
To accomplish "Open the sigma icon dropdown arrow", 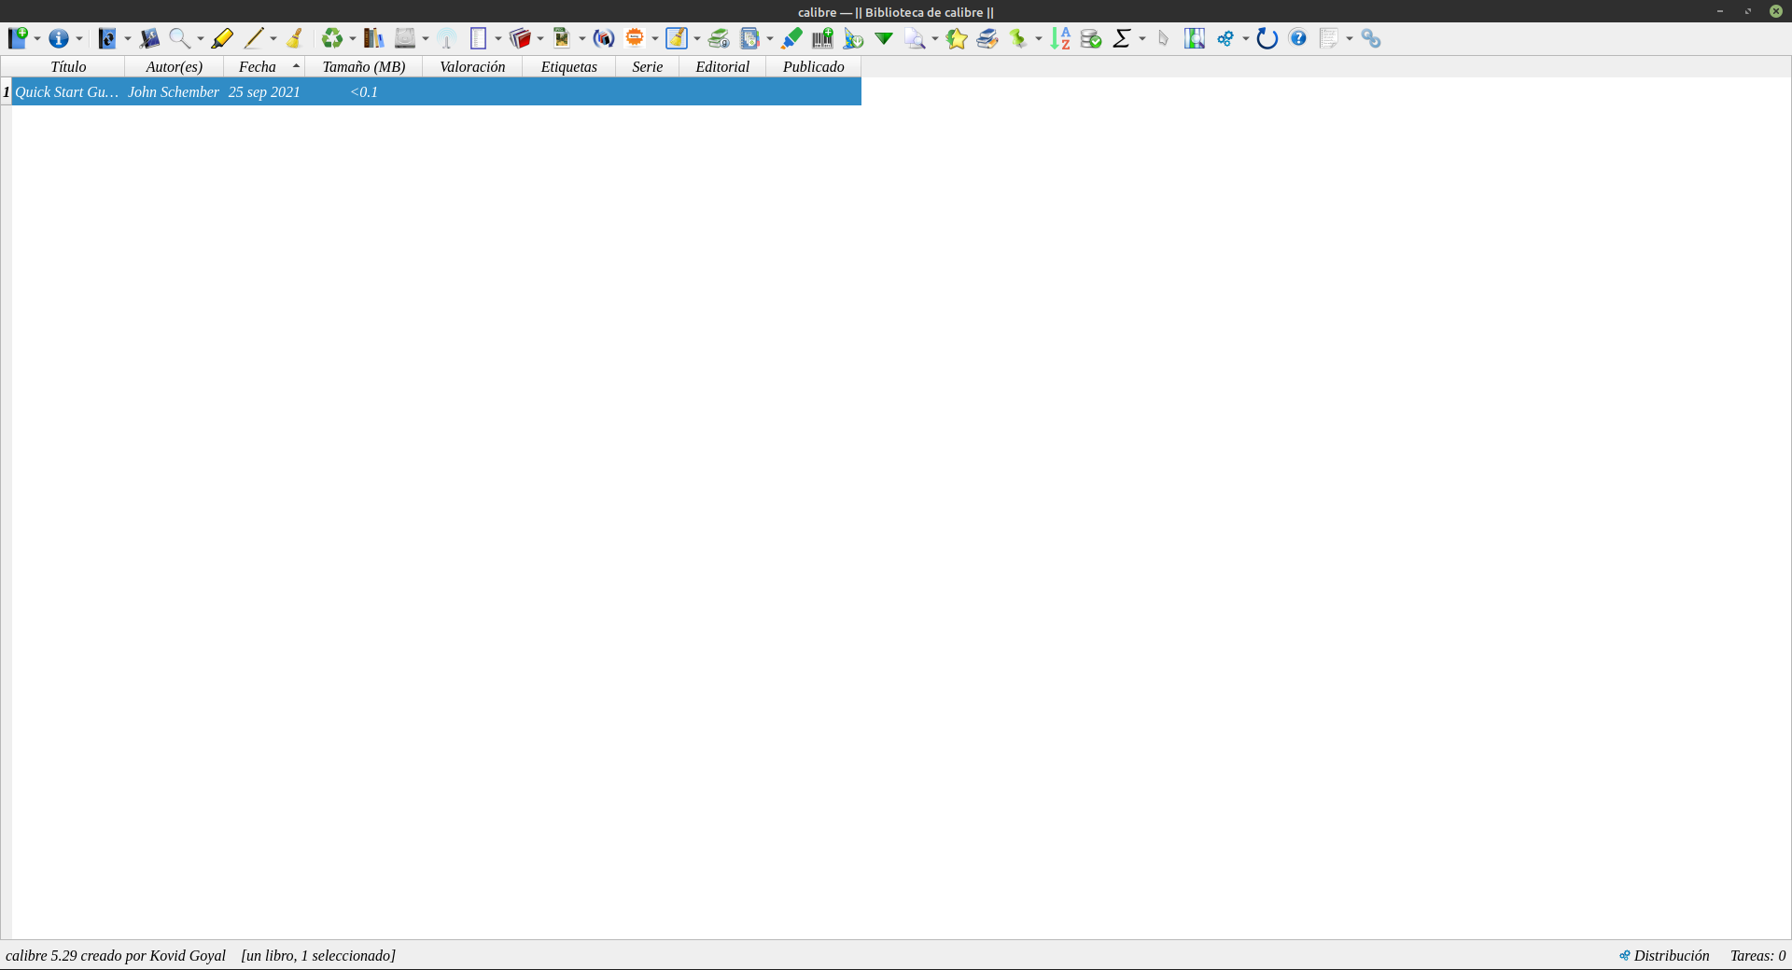I will [x=1142, y=39].
